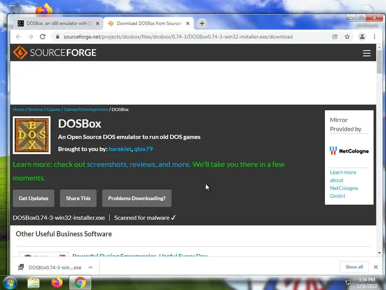This screenshot has width=386, height=290.
Task: Click the network tray icon
Action: click(348, 282)
